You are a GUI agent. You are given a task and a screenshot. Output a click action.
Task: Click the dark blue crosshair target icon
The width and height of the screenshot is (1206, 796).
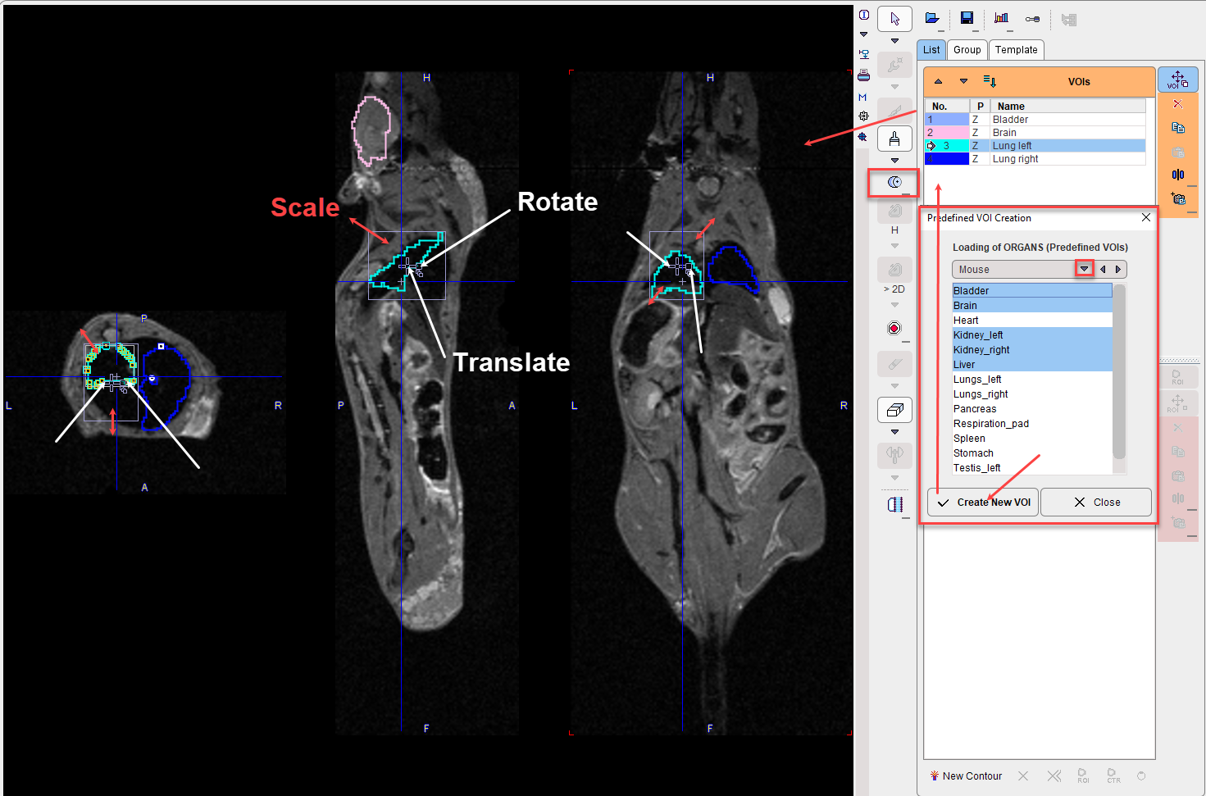click(862, 137)
